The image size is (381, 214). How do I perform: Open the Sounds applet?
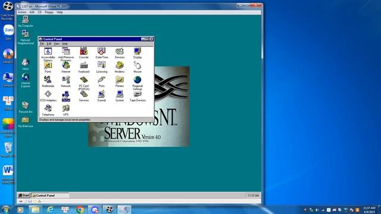102,96
